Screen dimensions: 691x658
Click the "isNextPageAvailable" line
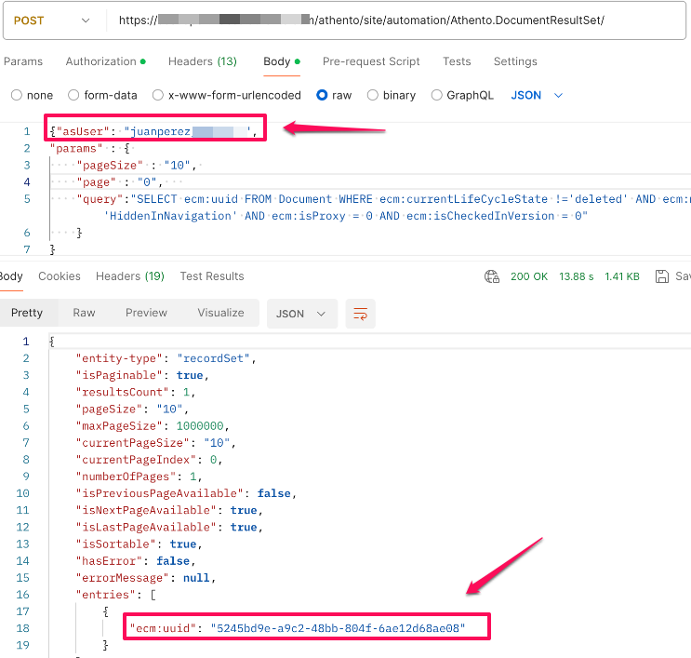[x=169, y=510]
